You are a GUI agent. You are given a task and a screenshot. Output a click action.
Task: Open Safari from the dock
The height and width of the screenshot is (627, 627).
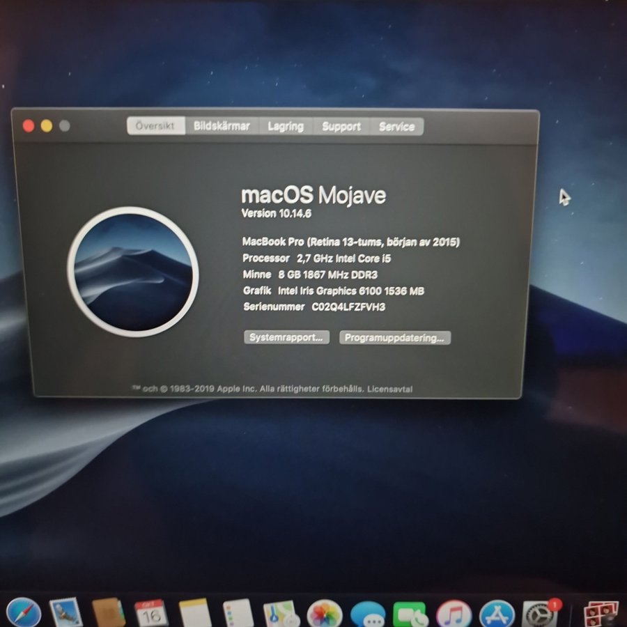click(24, 613)
